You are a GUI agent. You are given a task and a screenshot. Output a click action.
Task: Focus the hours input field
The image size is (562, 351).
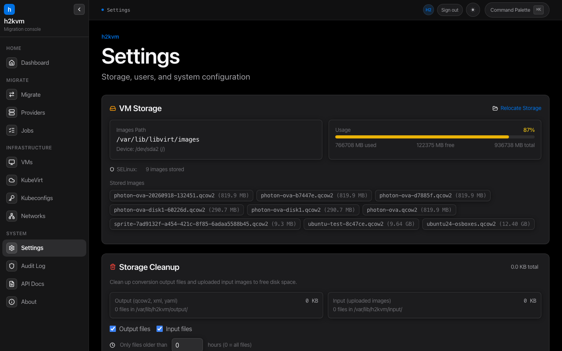pos(187,345)
